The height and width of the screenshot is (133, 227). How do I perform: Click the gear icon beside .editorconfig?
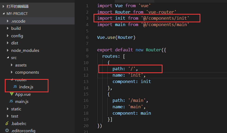click(x=7, y=131)
